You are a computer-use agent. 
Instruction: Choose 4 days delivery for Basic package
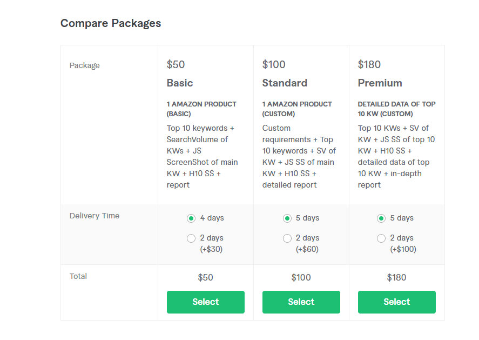tap(191, 218)
